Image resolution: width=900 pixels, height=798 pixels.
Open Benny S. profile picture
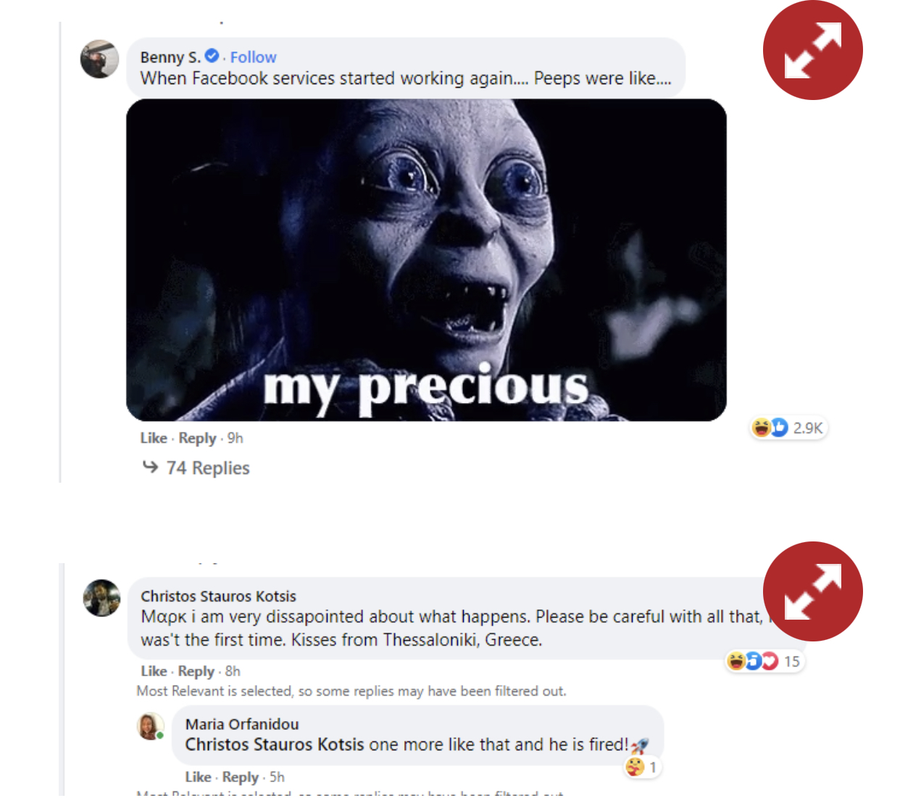[99, 59]
